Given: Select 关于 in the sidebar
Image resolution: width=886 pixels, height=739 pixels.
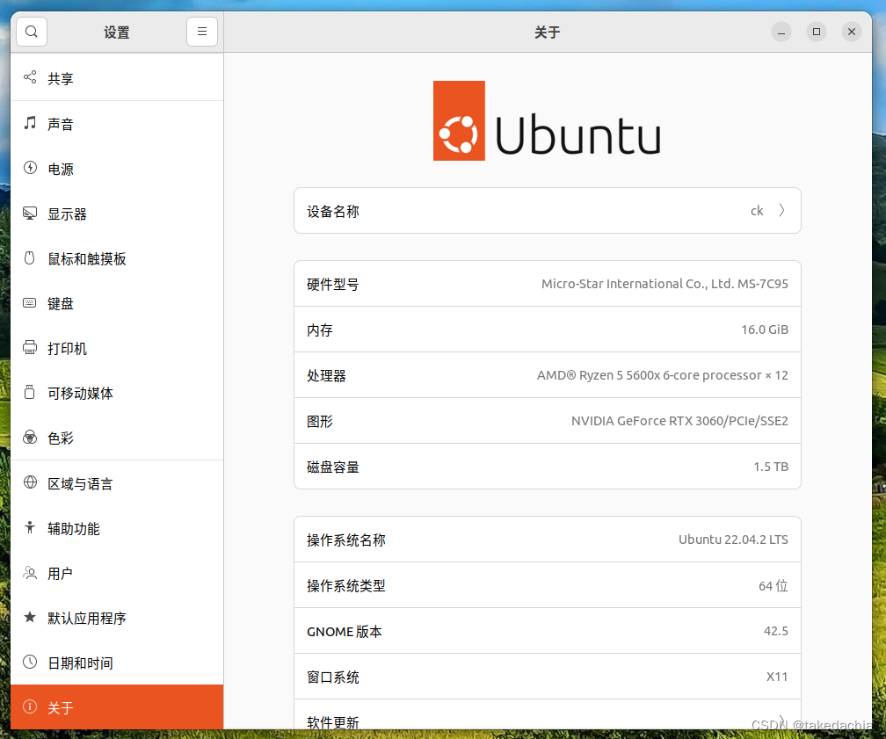Looking at the screenshot, I should click(117, 707).
